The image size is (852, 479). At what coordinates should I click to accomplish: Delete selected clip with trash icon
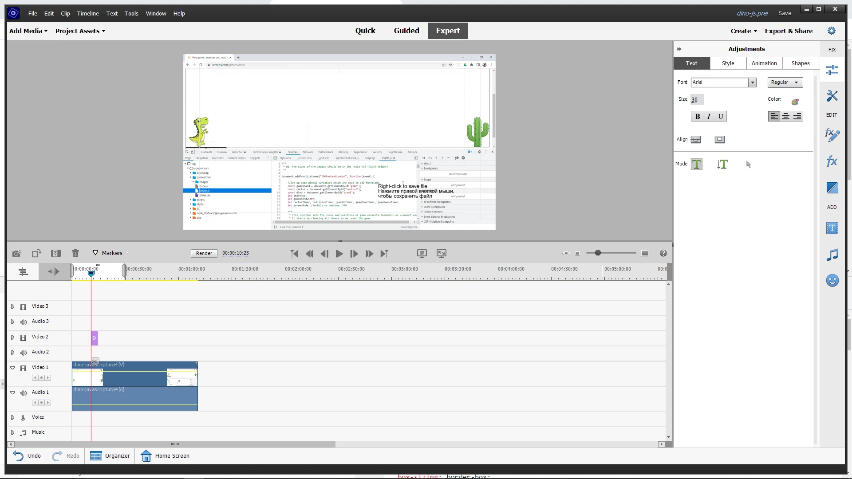click(75, 253)
